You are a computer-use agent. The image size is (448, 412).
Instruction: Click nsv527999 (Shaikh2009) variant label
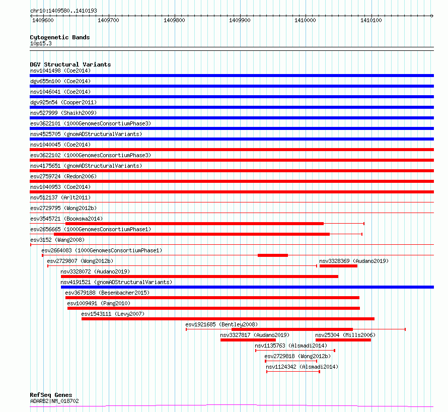point(63,113)
